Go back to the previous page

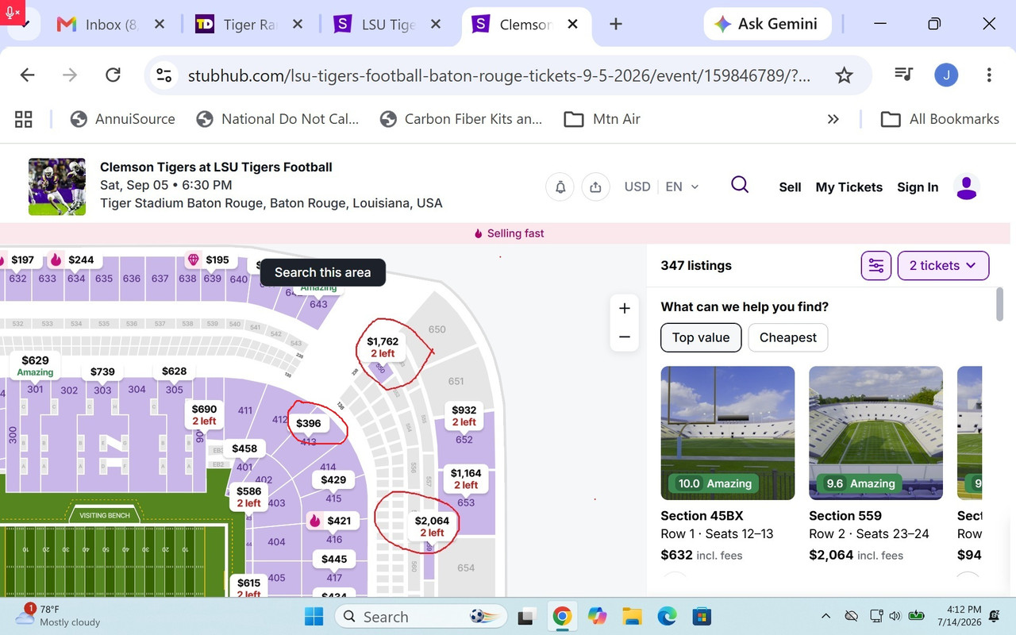28,75
